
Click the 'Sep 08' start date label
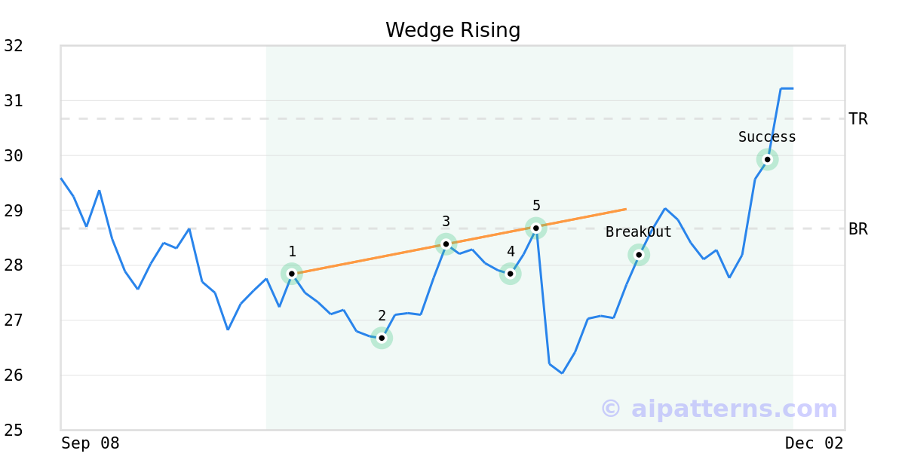pyautogui.click(x=90, y=443)
